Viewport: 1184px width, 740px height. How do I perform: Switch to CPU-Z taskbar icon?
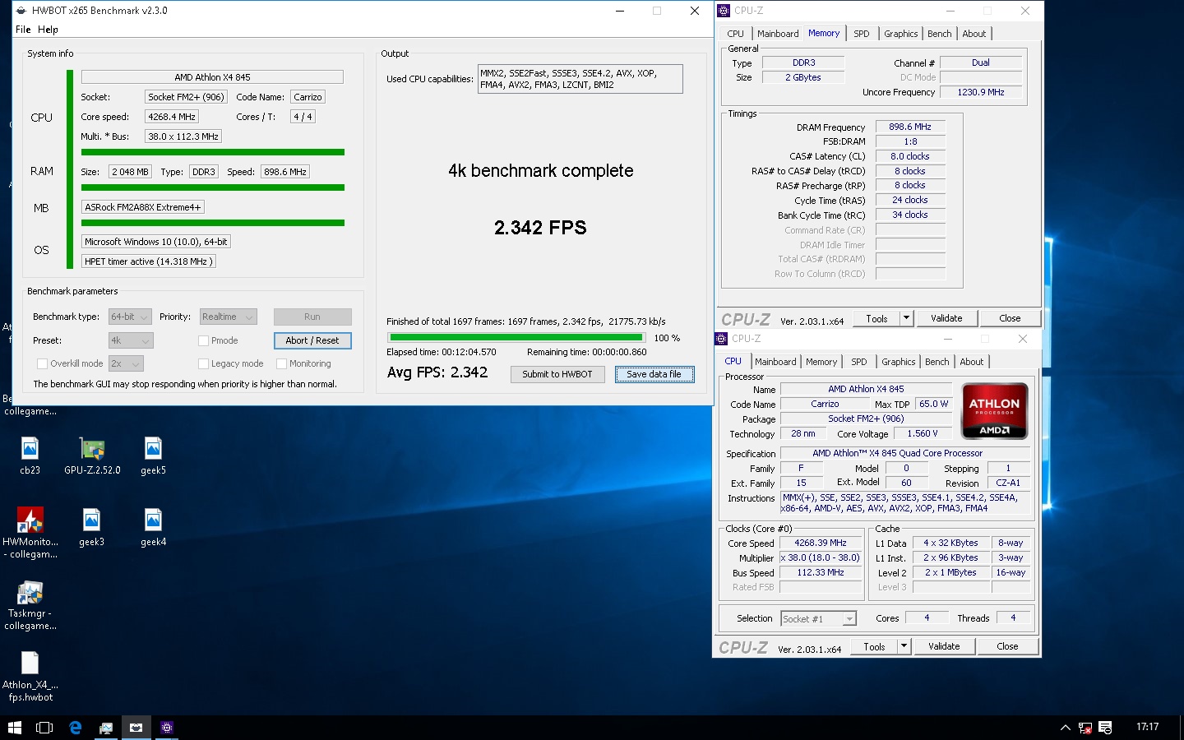pos(167,728)
